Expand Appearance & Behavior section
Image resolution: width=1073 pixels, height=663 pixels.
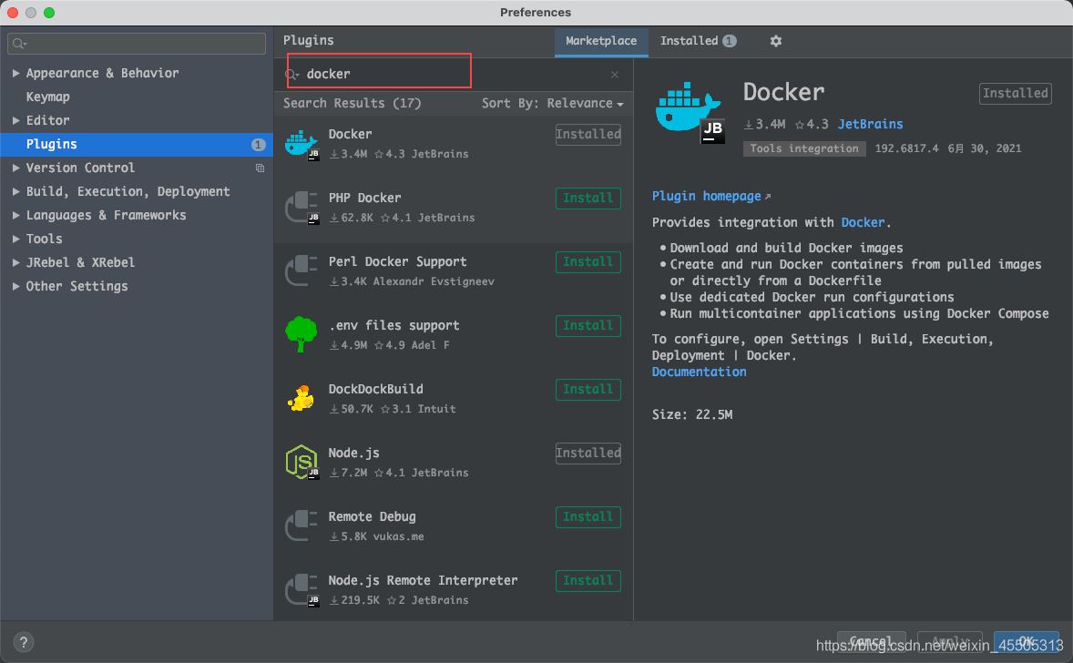click(x=16, y=73)
